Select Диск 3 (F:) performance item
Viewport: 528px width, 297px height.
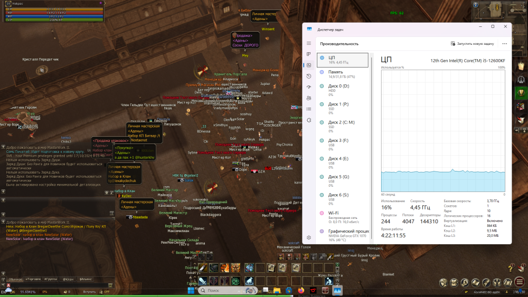343,145
